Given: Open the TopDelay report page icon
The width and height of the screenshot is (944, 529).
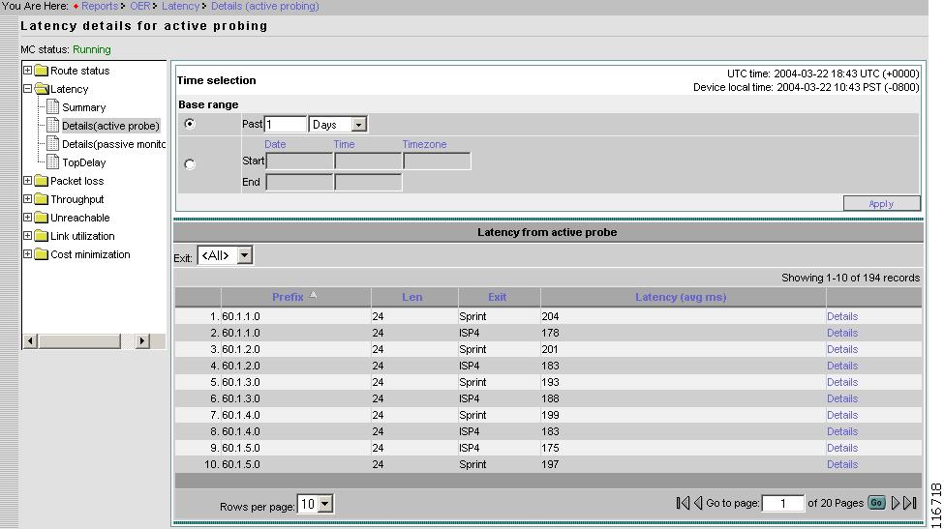Looking at the screenshot, I should tap(54, 162).
